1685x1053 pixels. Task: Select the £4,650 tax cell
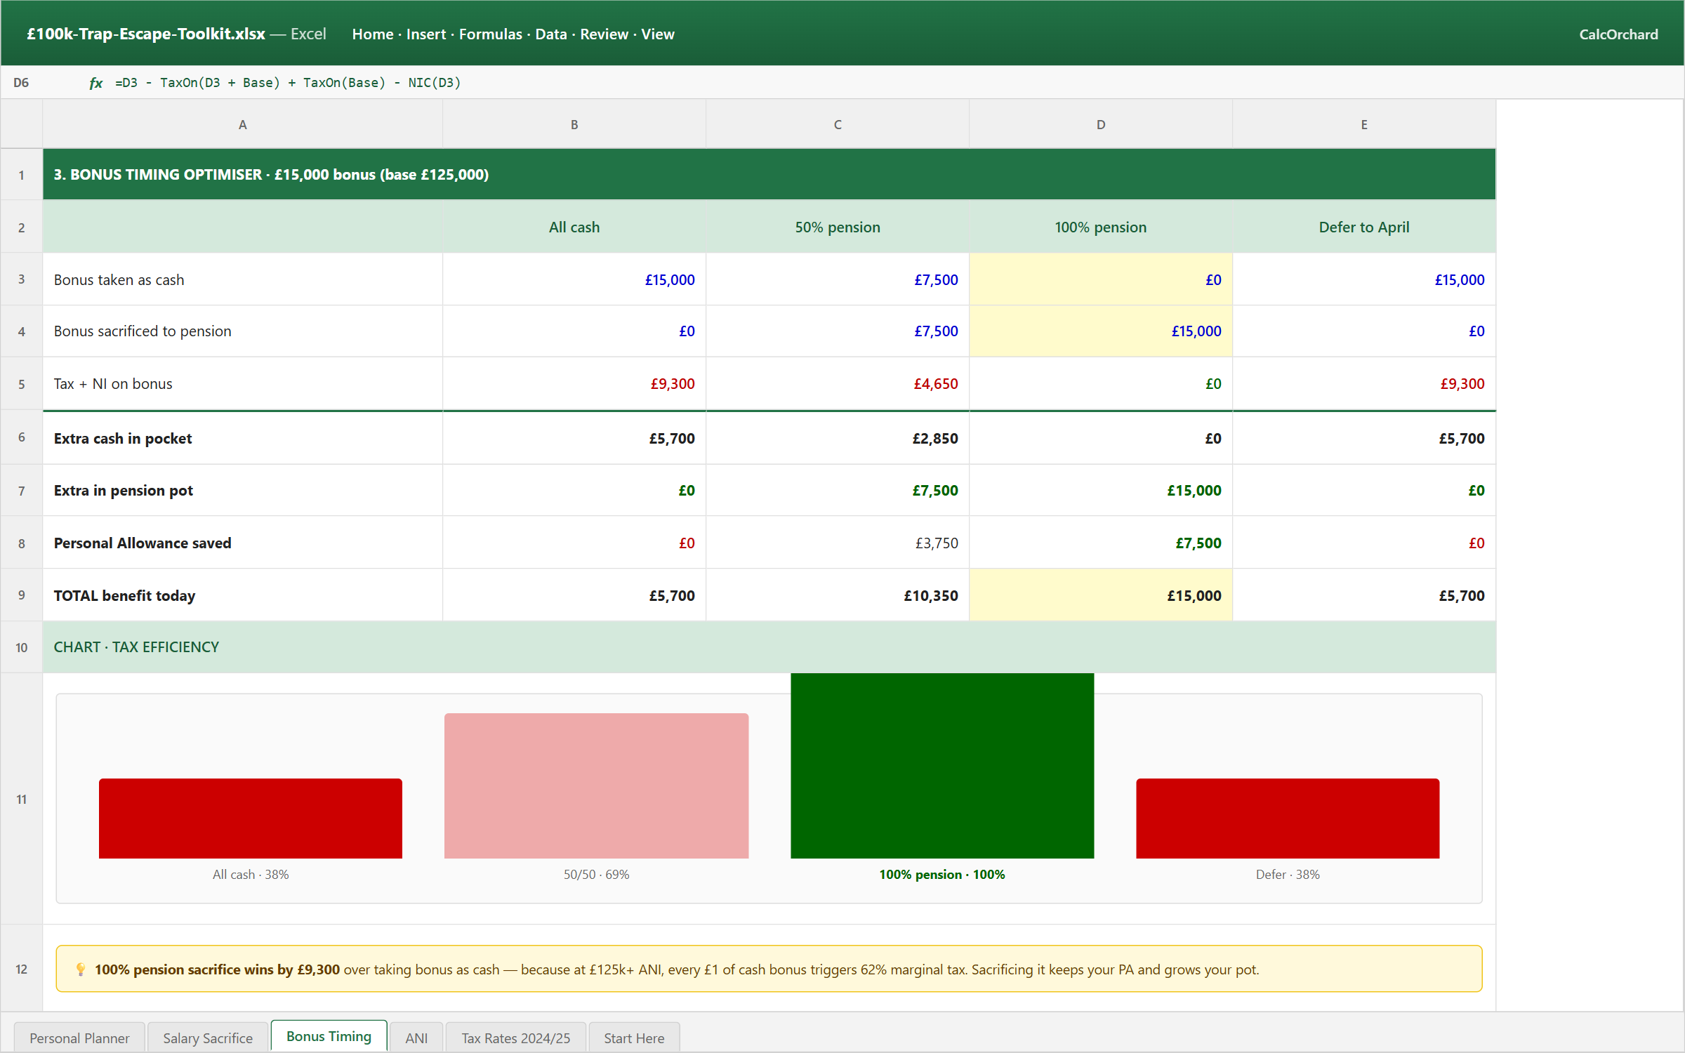pos(838,384)
